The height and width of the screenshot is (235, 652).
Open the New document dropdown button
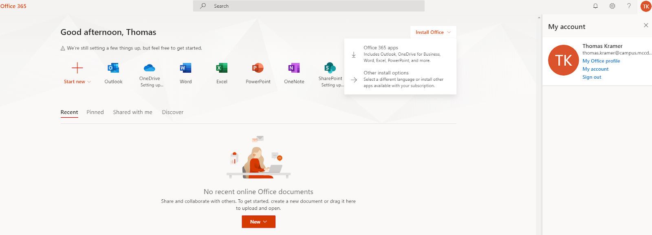pos(258,222)
